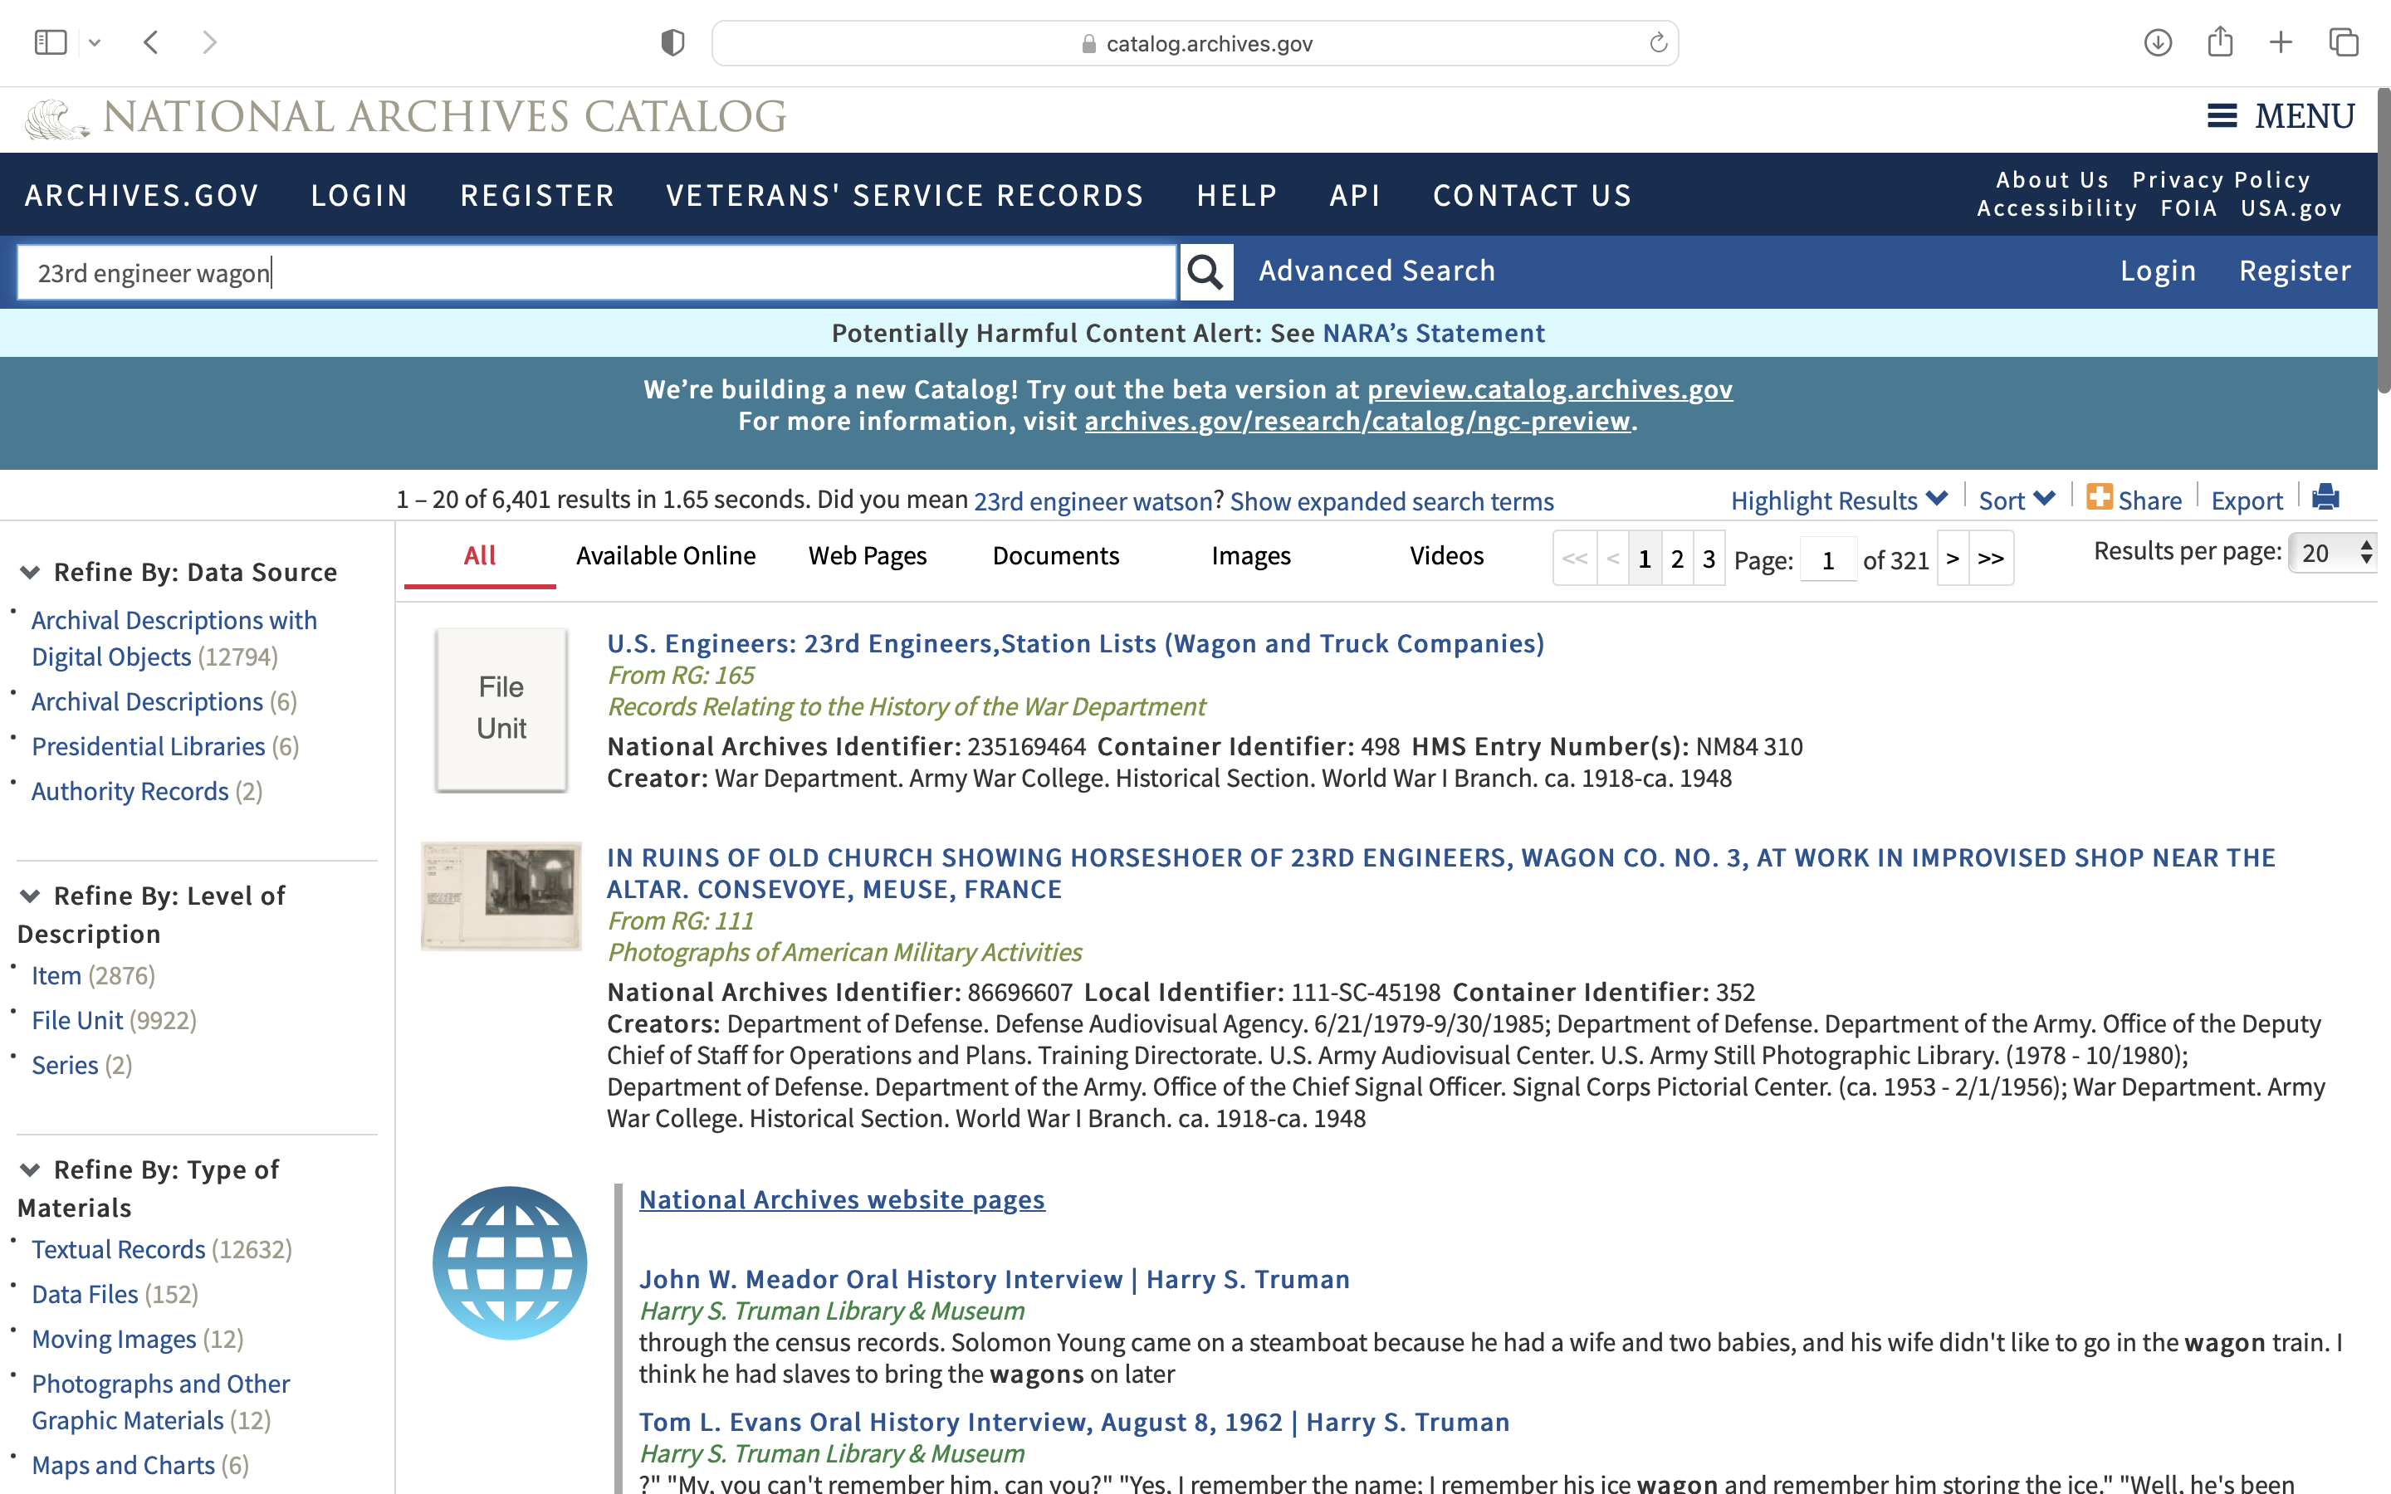Switch to the Images tab
This screenshot has height=1494, width=2391.
tap(1249, 556)
